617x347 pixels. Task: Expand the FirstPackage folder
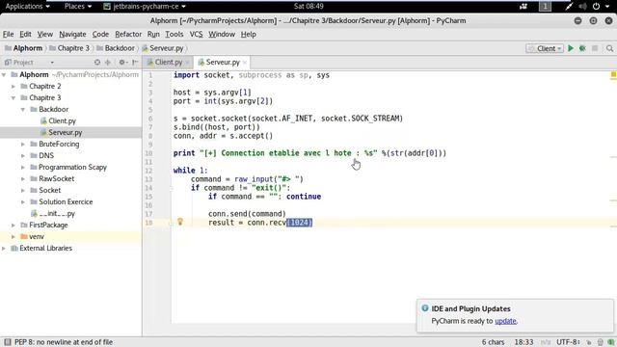tap(13, 225)
